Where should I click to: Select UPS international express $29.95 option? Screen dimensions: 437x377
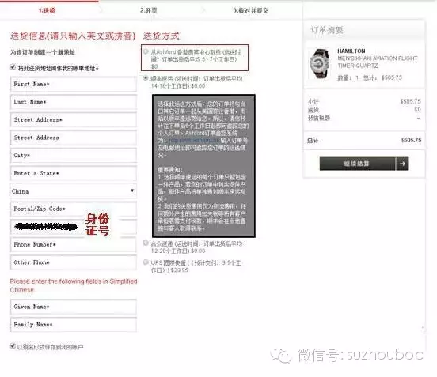click(x=146, y=262)
